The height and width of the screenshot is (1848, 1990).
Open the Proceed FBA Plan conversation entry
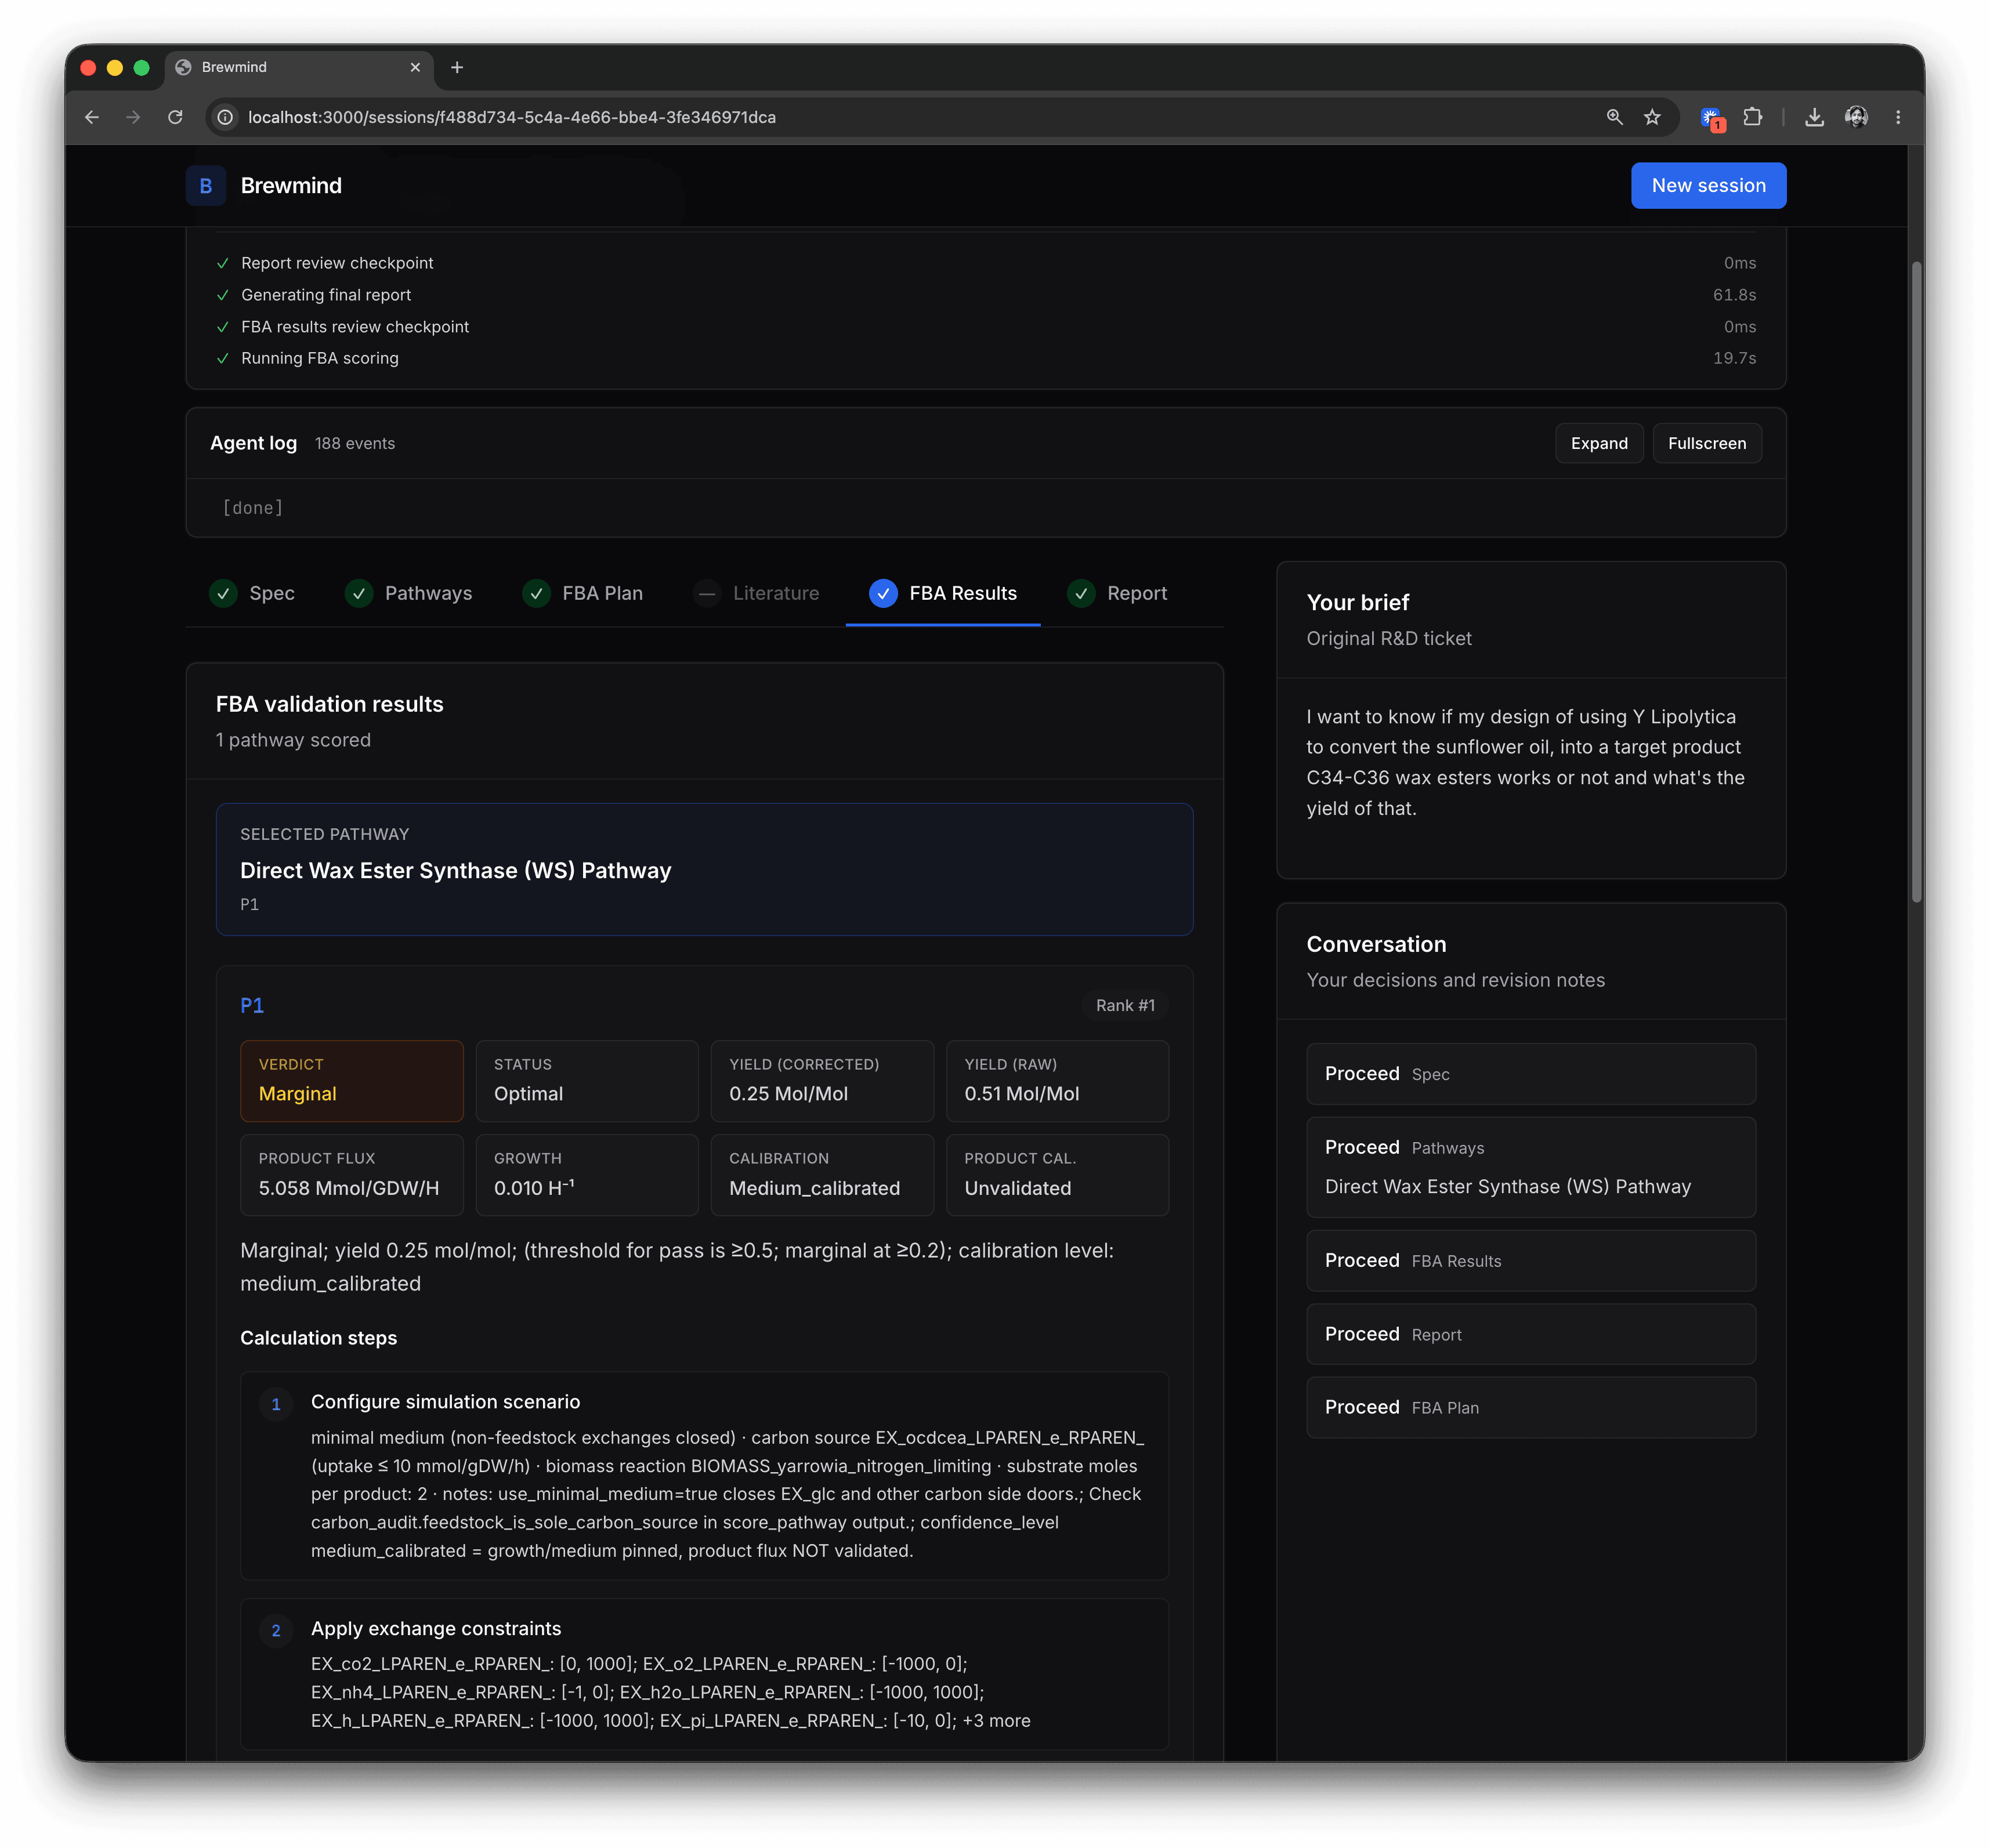point(1531,1407)
